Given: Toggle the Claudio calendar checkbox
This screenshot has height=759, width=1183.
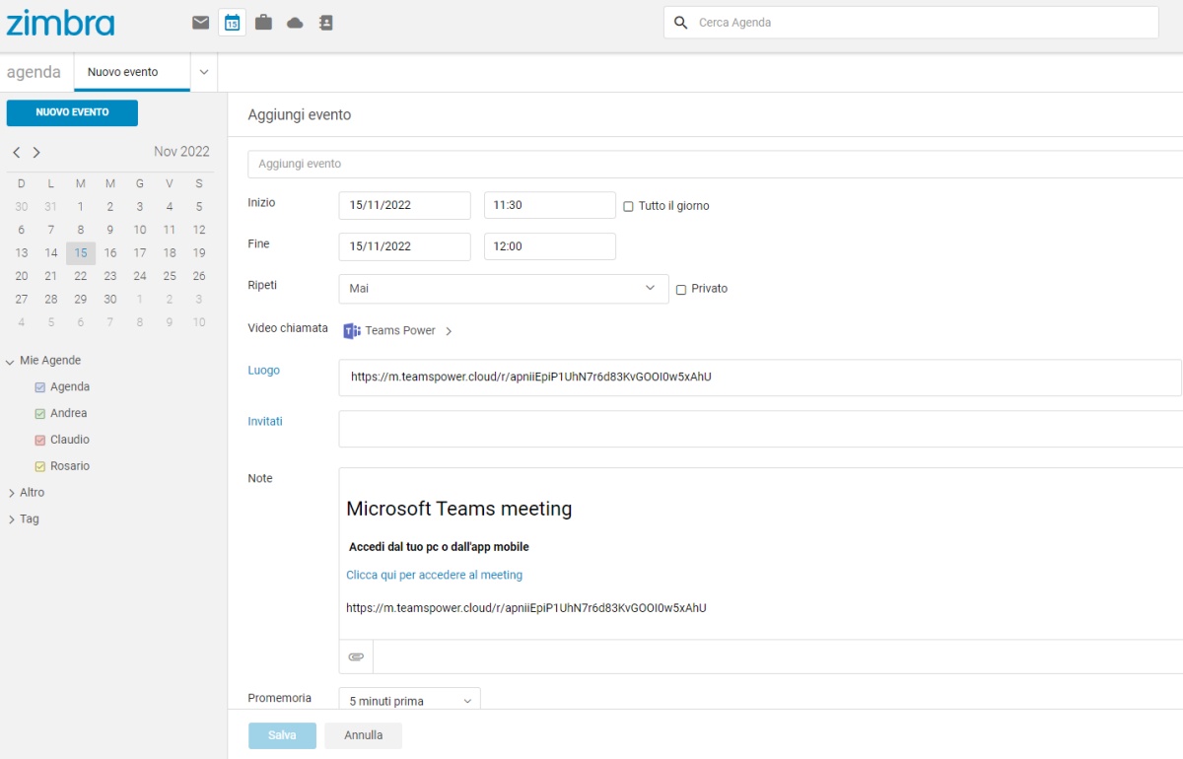Looking at the screenshot, I should [x=40, y=441].
